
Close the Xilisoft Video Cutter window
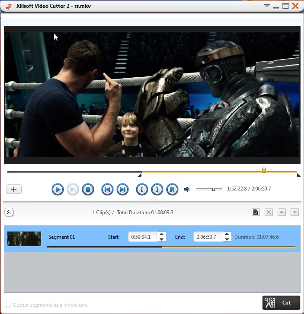[295, 6]
